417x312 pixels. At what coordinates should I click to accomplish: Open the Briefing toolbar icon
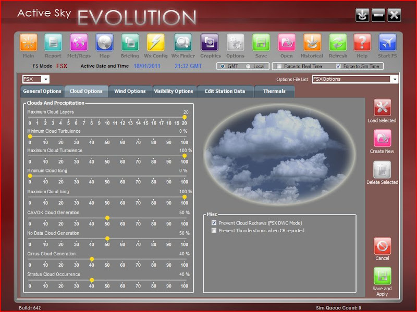pyautogui.click(x=130, y=43)
